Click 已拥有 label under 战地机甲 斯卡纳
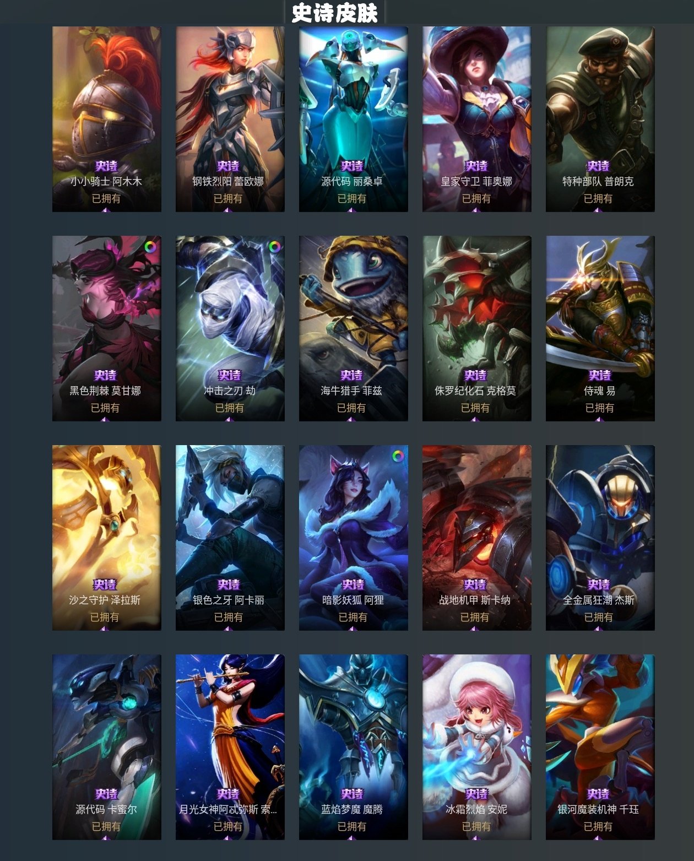The image size is (694, 861). (475, 617)
